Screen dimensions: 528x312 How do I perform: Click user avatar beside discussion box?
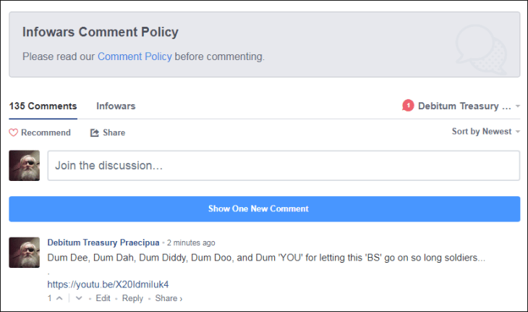24,166
